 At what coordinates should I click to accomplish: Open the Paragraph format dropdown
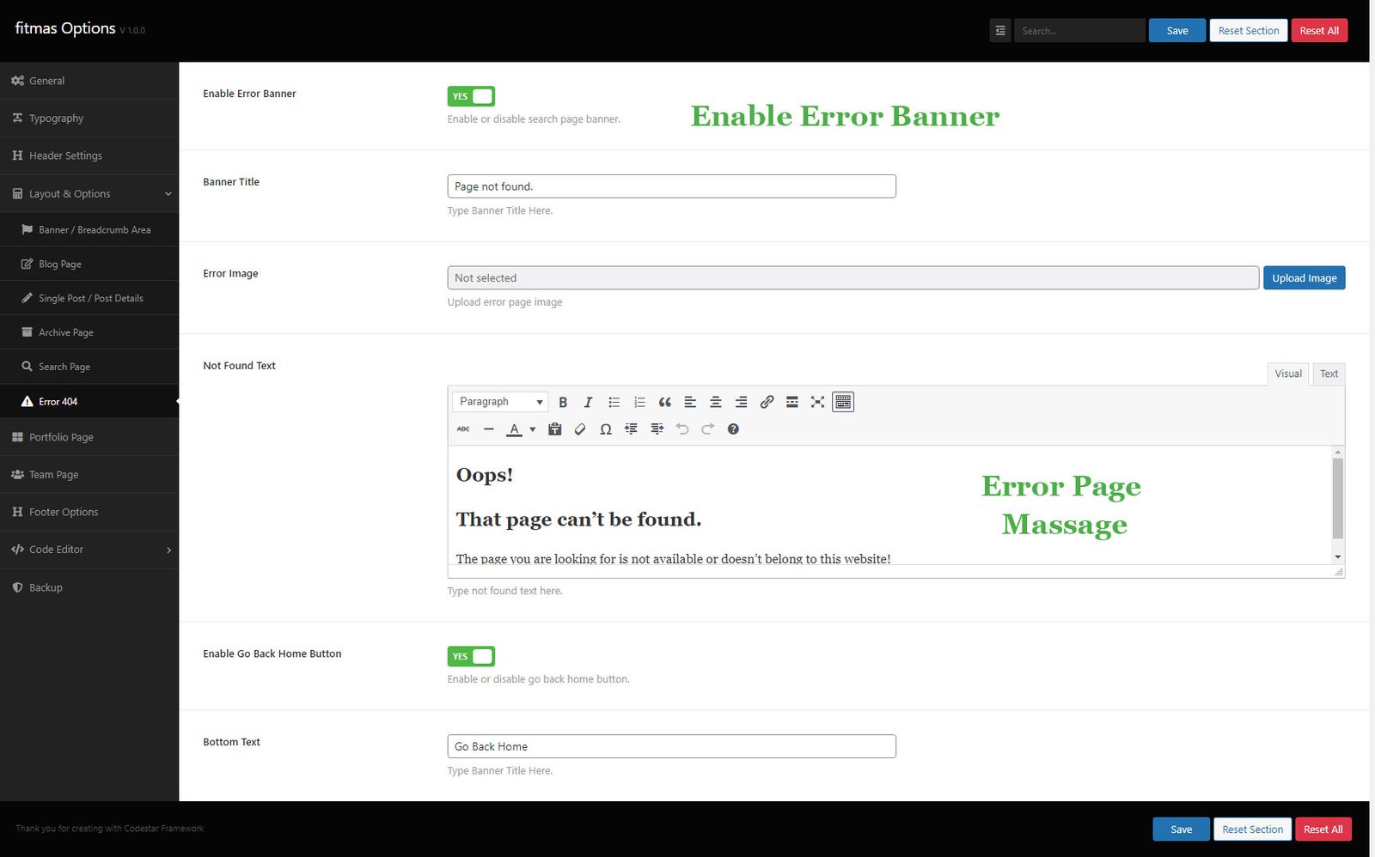(x=500, y=402)
